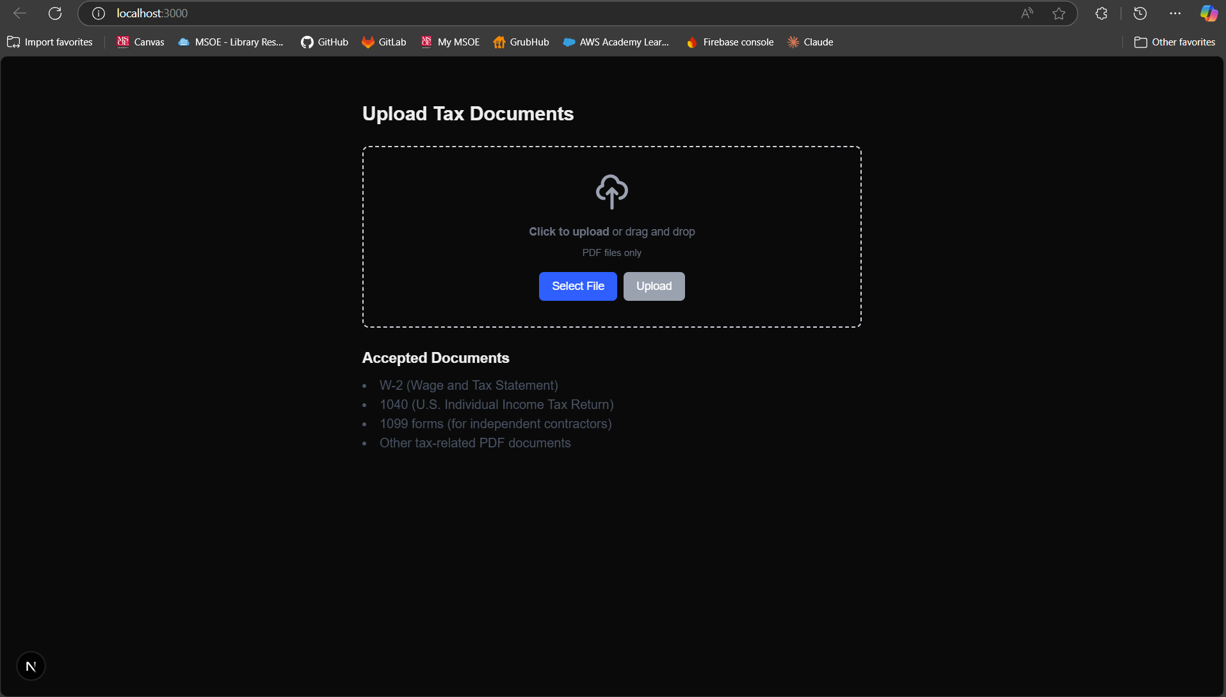View site information icon in address bar

[98, 13]
